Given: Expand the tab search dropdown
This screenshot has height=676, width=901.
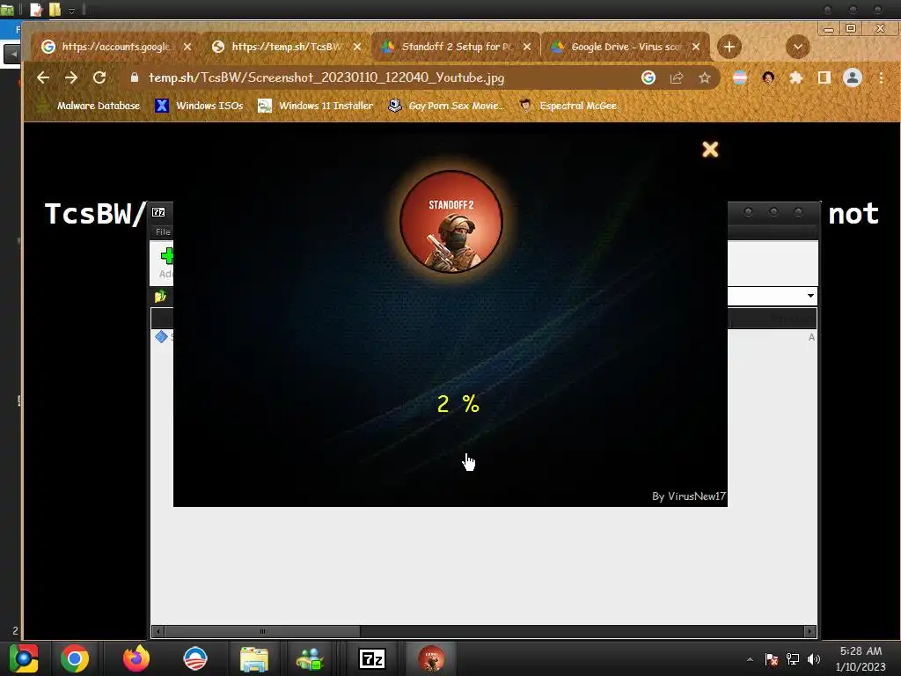Looking at the screenshot, I should [x=797, y=47].
